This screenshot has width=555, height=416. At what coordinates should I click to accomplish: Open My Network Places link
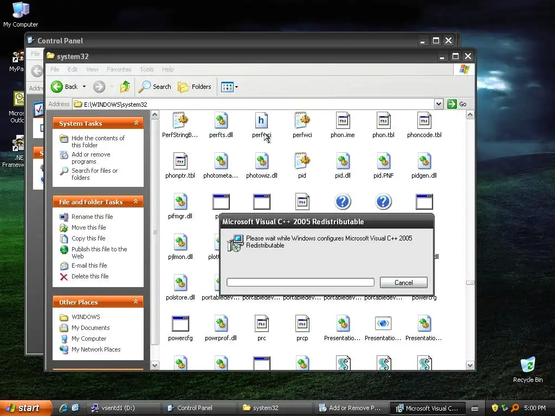click(x=96, y=349)
